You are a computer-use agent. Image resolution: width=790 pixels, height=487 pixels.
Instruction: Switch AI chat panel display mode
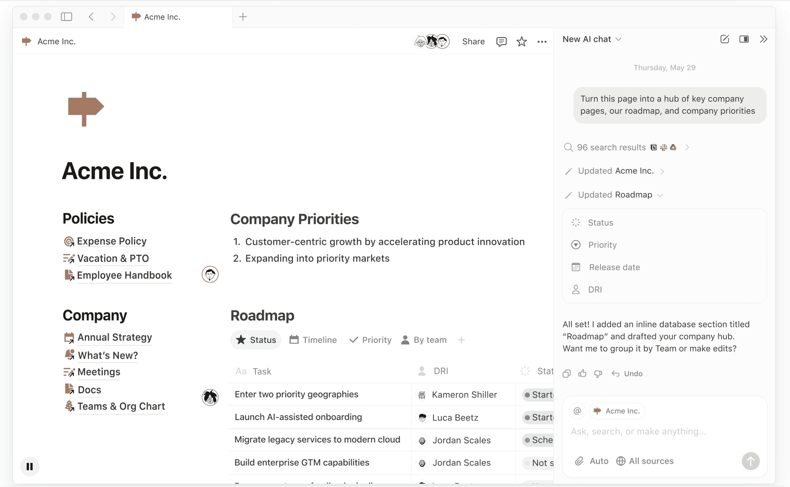(744, 39)
